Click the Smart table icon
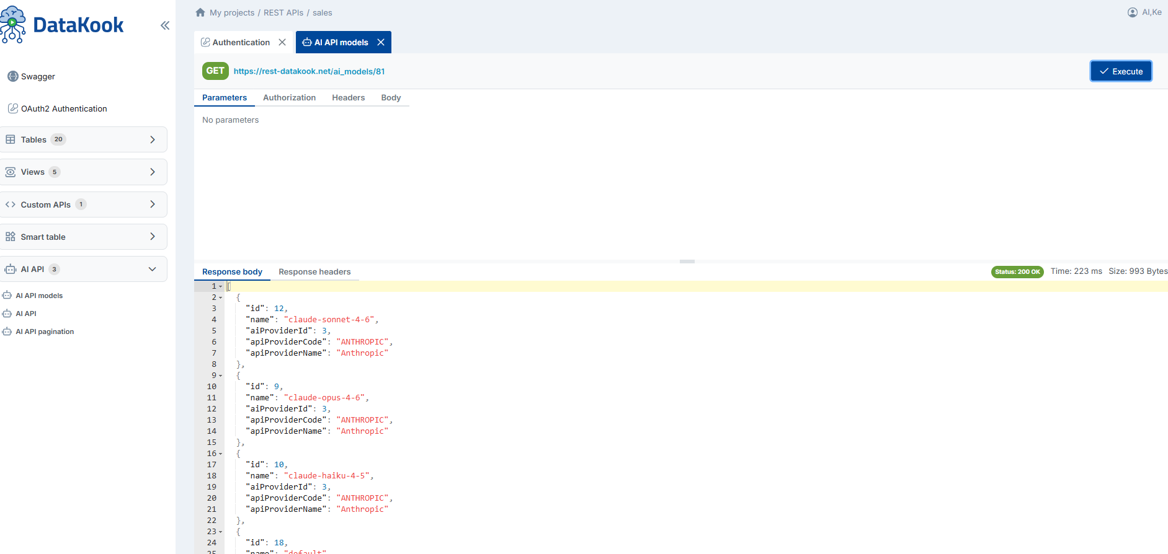This screenshot has height=554, width=1168. (11, 237)
